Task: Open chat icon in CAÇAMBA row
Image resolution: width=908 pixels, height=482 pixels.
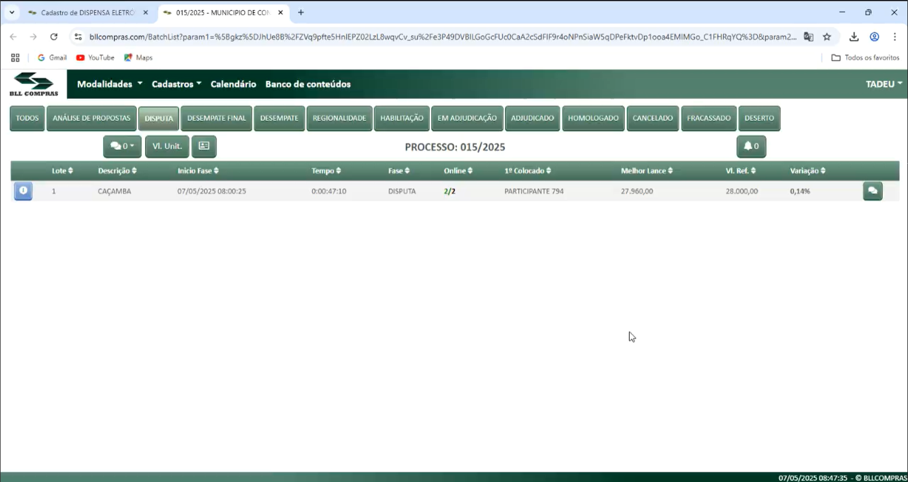Action: [872, 191]
